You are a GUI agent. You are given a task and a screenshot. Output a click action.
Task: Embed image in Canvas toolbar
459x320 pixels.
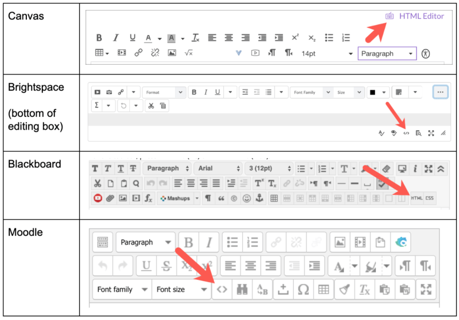pyautogui.click(x=172, y=53)
